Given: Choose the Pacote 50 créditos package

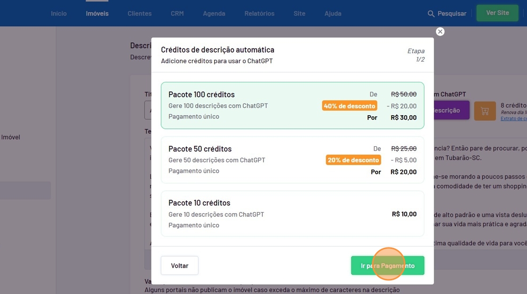Looking at the screenshot, I should coord(292,160).
